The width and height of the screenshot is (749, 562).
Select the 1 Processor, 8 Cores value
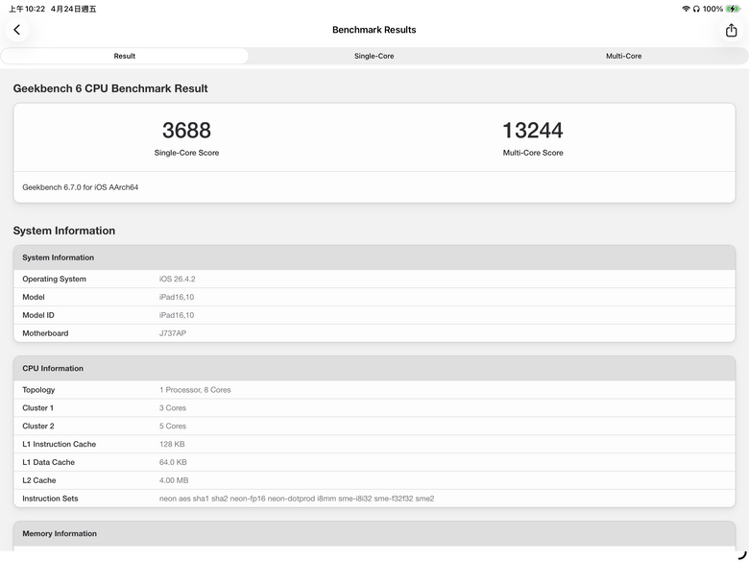pyautogui.click(x=195, y=389)
